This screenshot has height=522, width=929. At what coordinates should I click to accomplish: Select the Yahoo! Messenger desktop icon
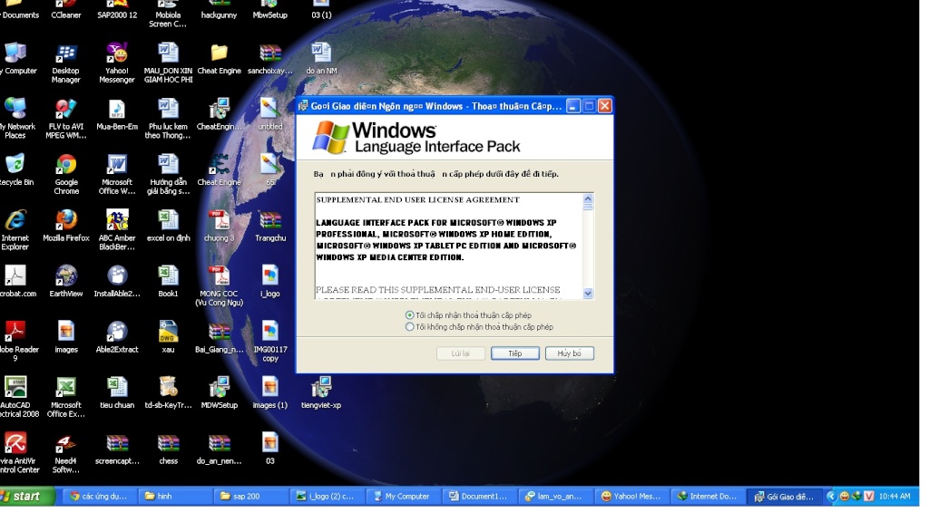point(117,63)
